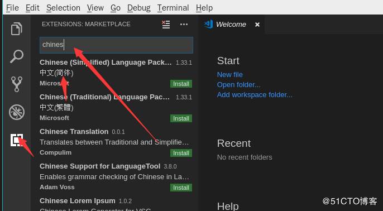Open the Explorer view icon

(x=17, y=28)
